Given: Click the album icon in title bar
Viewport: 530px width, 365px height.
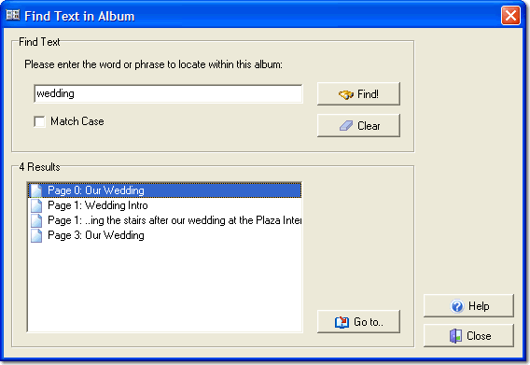Looking at the screenshot, I should 13,15.
